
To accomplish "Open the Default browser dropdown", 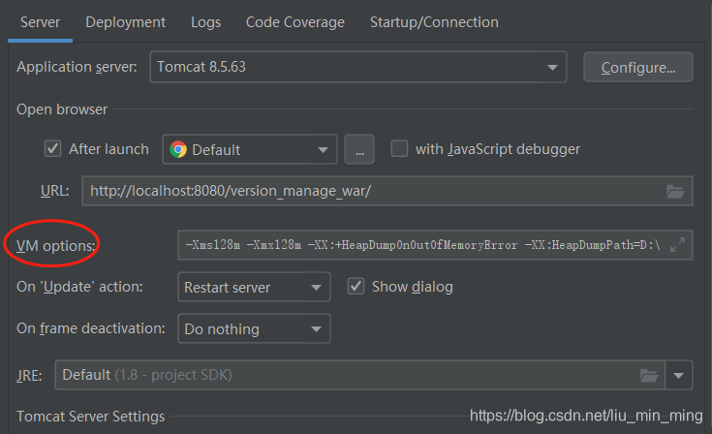I will (x=250, y=149).
